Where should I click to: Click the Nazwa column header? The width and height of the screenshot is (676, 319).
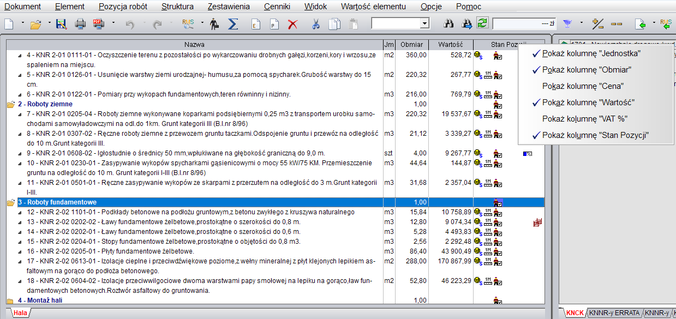tap(194, 44)
